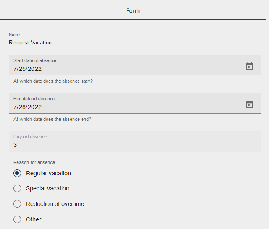Click the absence end helper text
The image size is (269, 229).
coord(52,119)
